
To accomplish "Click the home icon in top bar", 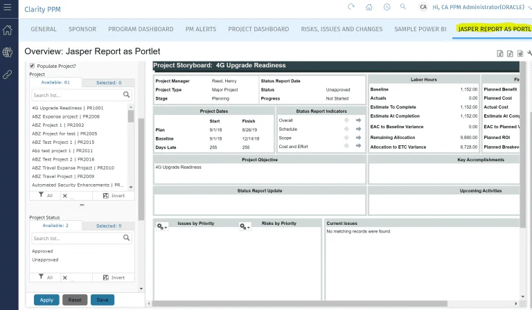I will [369, 7].
